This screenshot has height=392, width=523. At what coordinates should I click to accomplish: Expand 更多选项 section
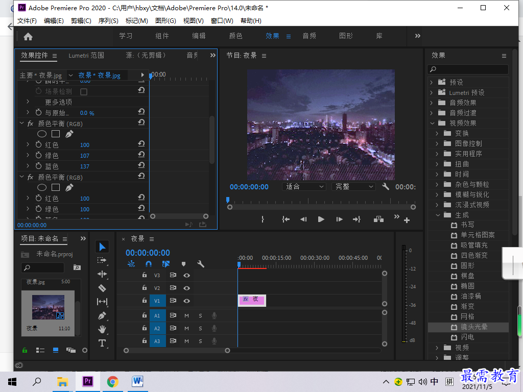[28, 102]
